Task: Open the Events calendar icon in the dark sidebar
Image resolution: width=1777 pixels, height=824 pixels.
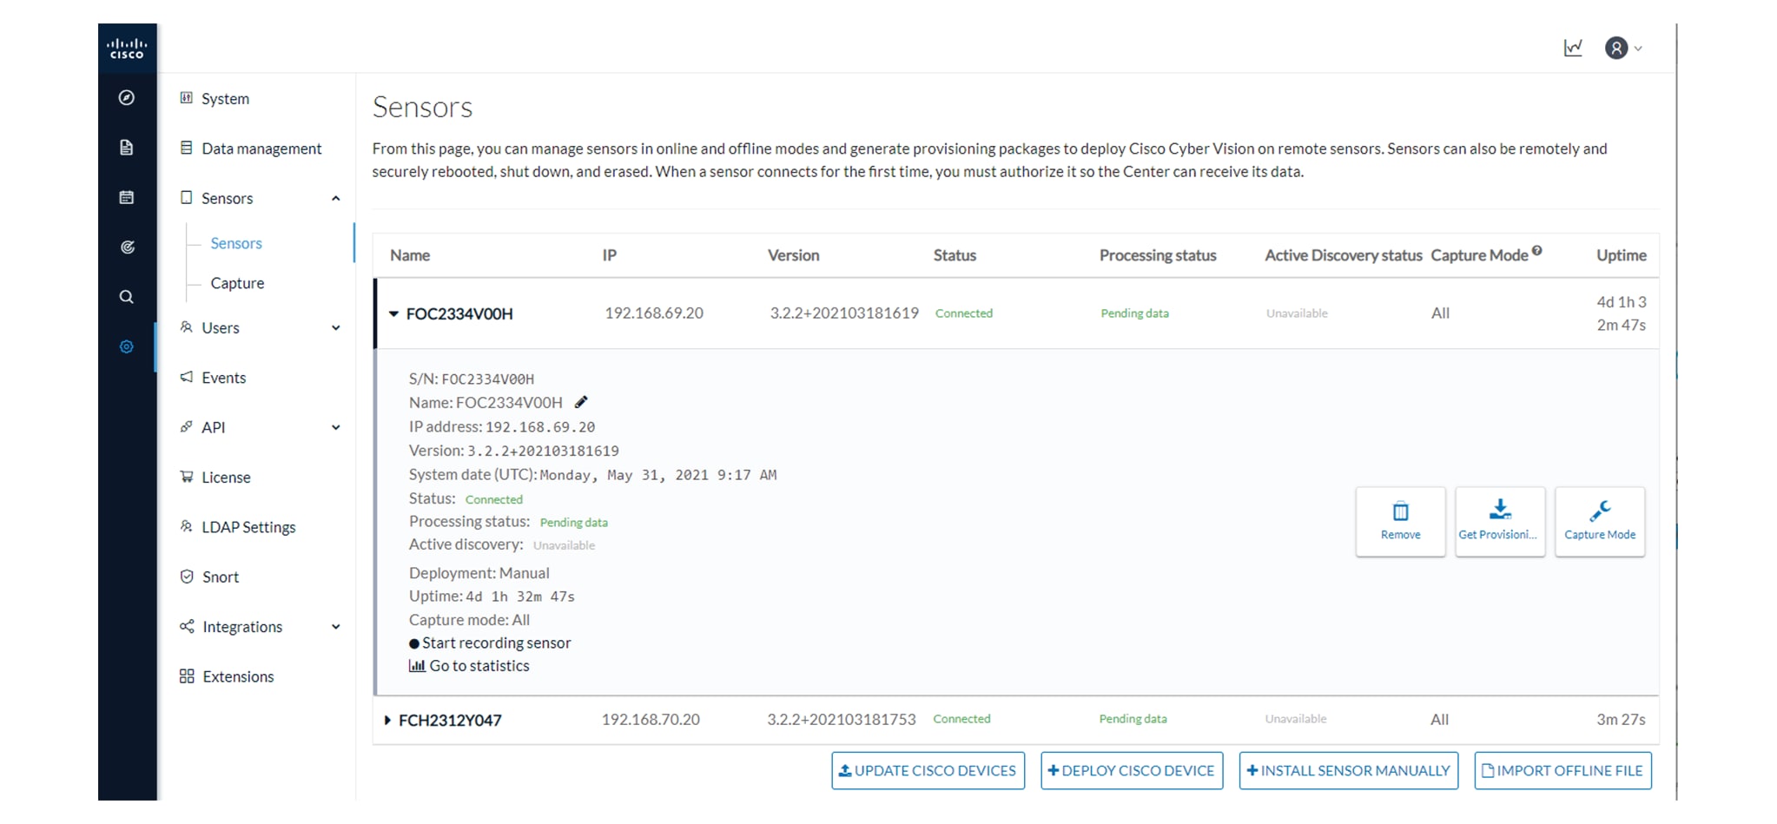Action: 127,197
